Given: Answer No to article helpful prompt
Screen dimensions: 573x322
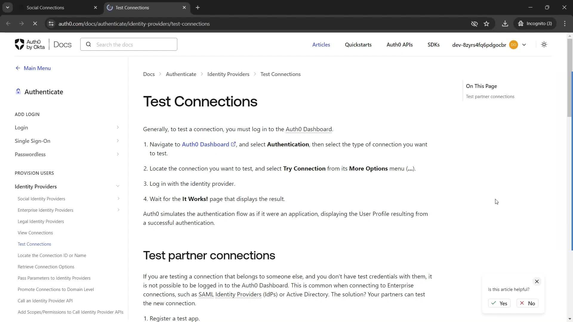Looking at the screenshot, I should pos(527,303).
